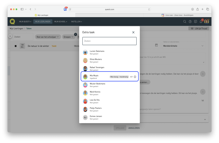Click the Bitwarden extension icon
This screenshot has width=219, height=143.
click(x=65, y=9)
